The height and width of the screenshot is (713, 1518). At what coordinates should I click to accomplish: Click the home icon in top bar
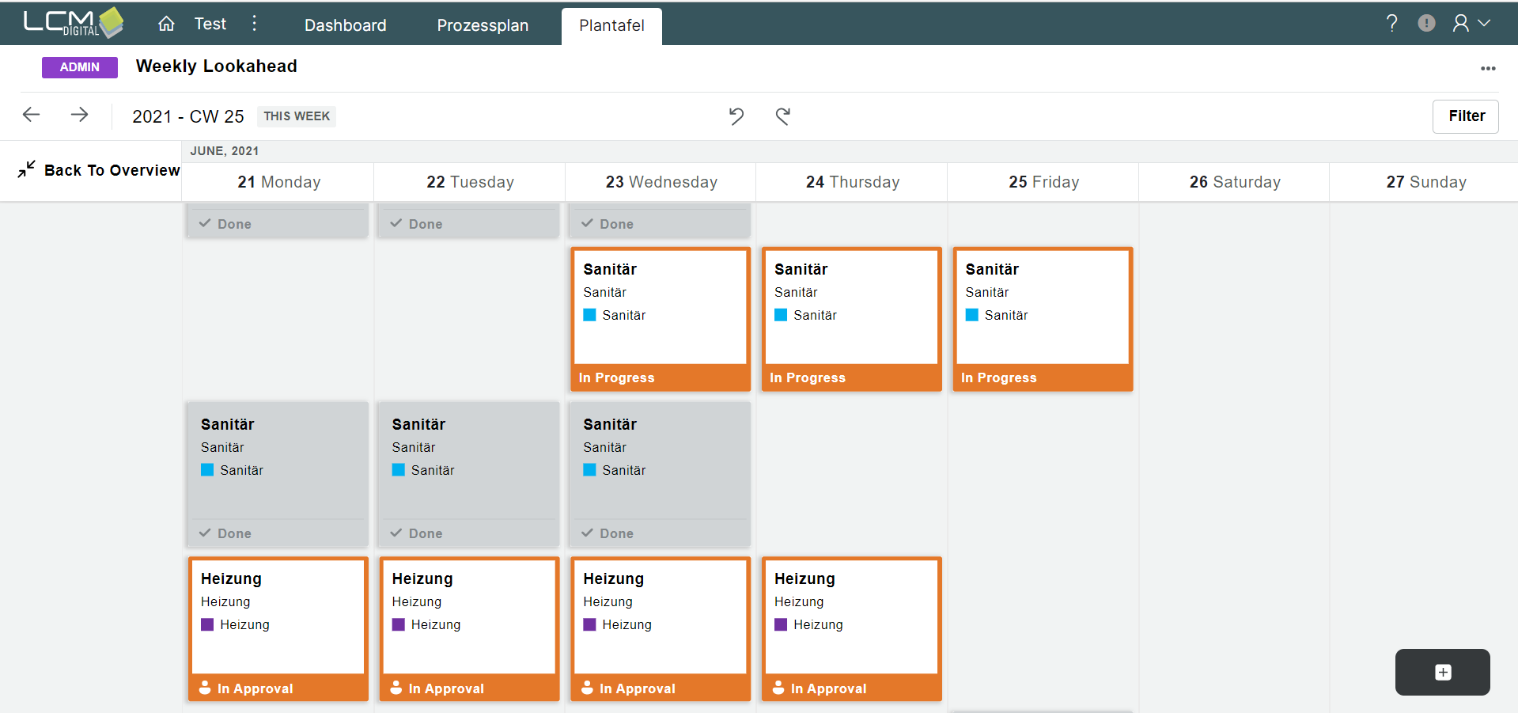(x=166, y=24)
